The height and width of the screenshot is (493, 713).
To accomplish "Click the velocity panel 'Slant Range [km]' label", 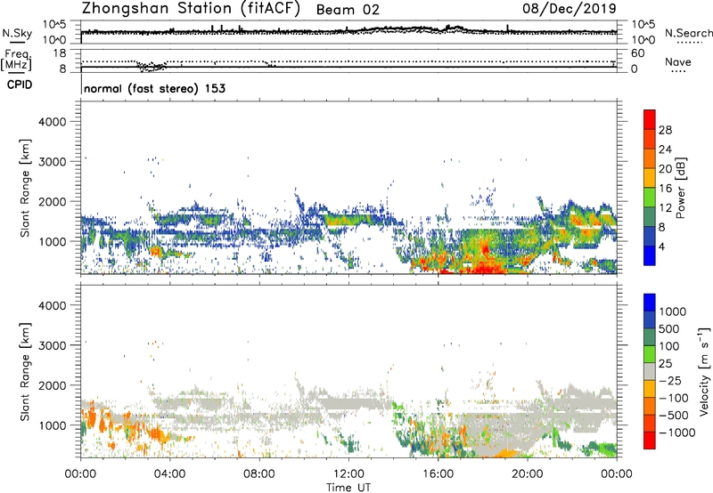I will click(25, 371).
